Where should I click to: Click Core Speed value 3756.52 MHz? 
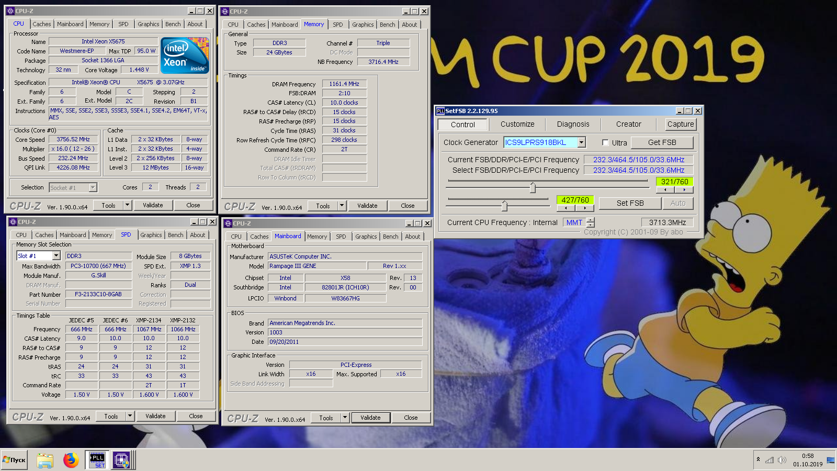coord(73,139)
